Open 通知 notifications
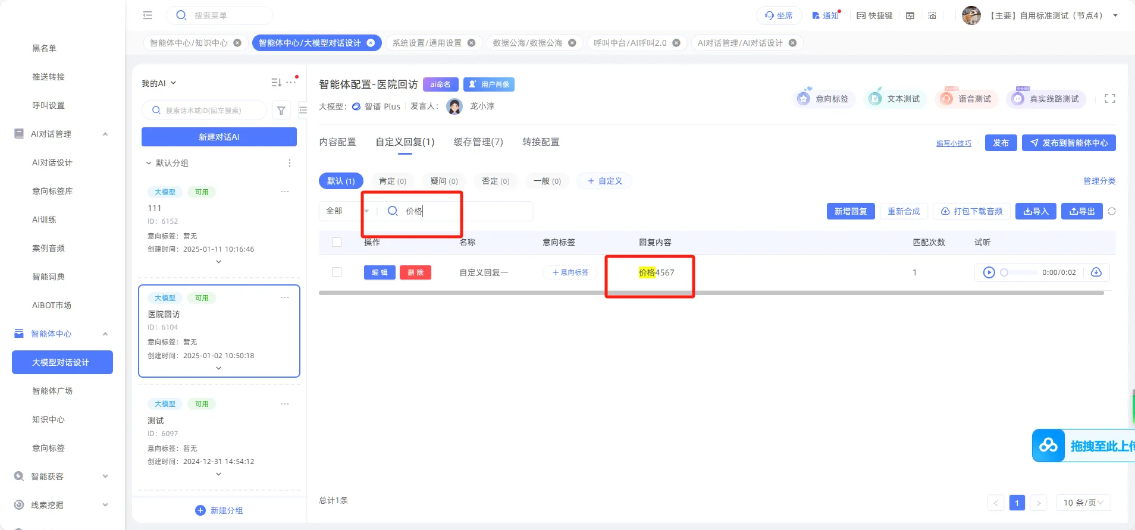Image resolution: width=1135 pixels, height=530 pixels. point(826,15)
